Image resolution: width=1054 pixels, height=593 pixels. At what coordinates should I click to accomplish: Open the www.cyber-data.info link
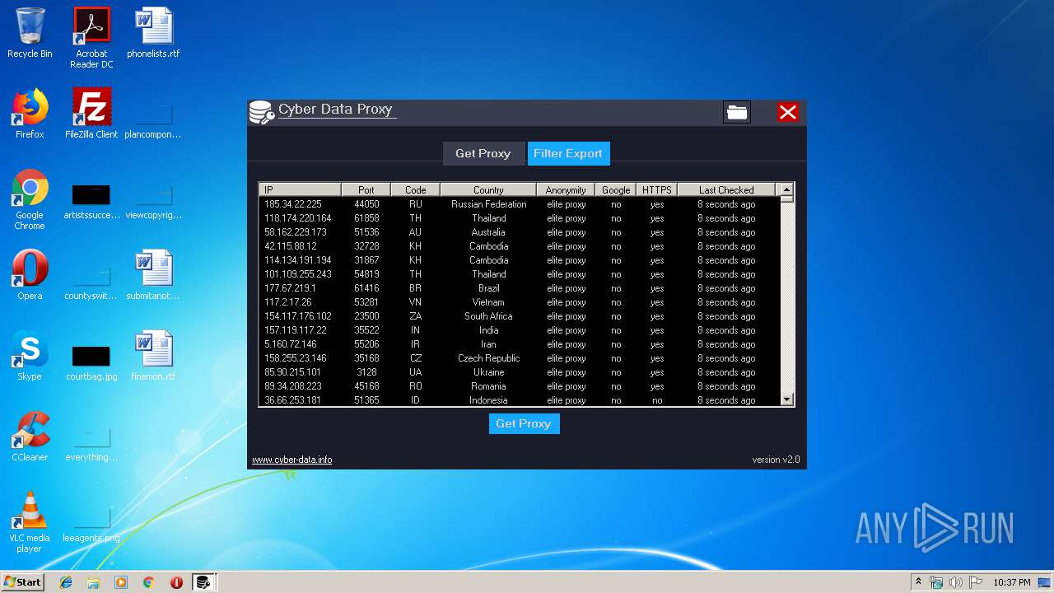point(292,460)
